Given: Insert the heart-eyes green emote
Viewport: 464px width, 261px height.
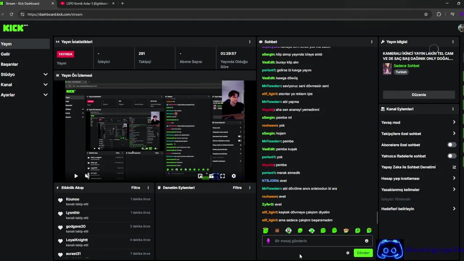Looking at the screenshot, I should (369, 231).
